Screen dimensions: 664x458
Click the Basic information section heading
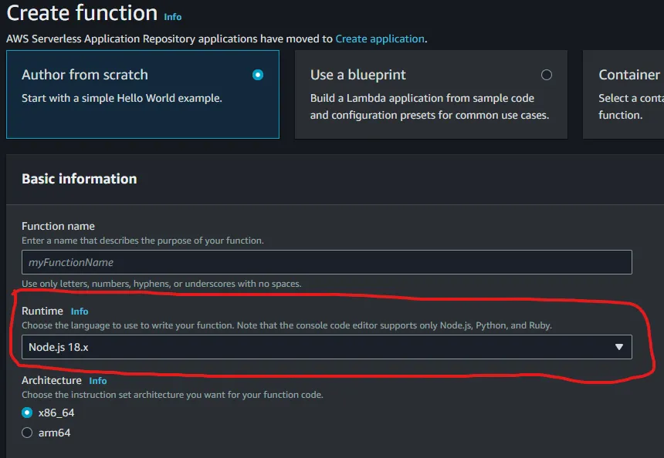coord(80,179)
